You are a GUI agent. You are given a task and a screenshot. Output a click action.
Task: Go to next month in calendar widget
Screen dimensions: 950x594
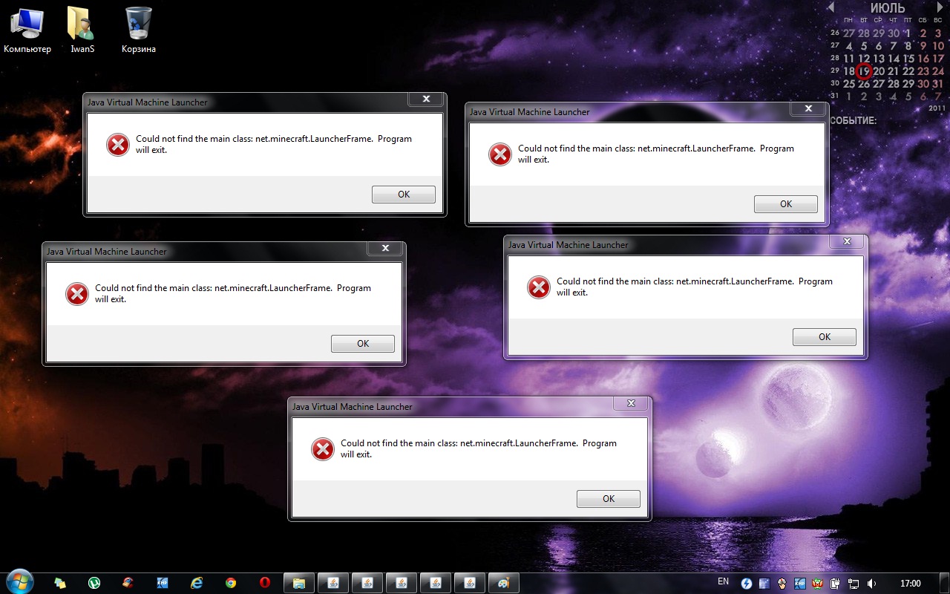940,7
